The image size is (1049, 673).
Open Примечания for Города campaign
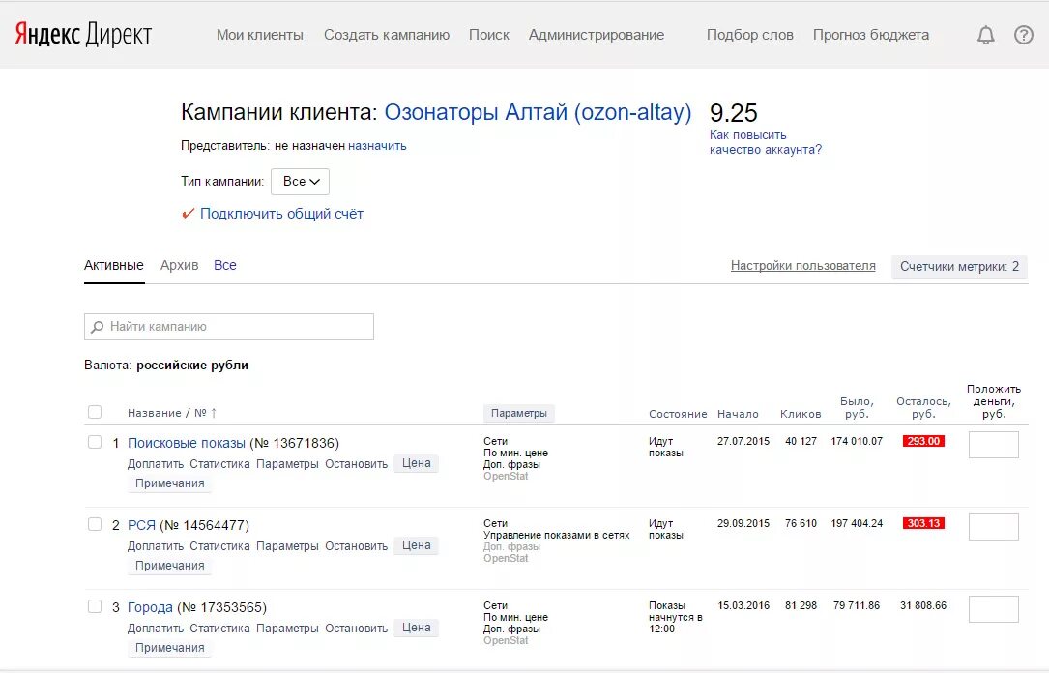point(170,648)
